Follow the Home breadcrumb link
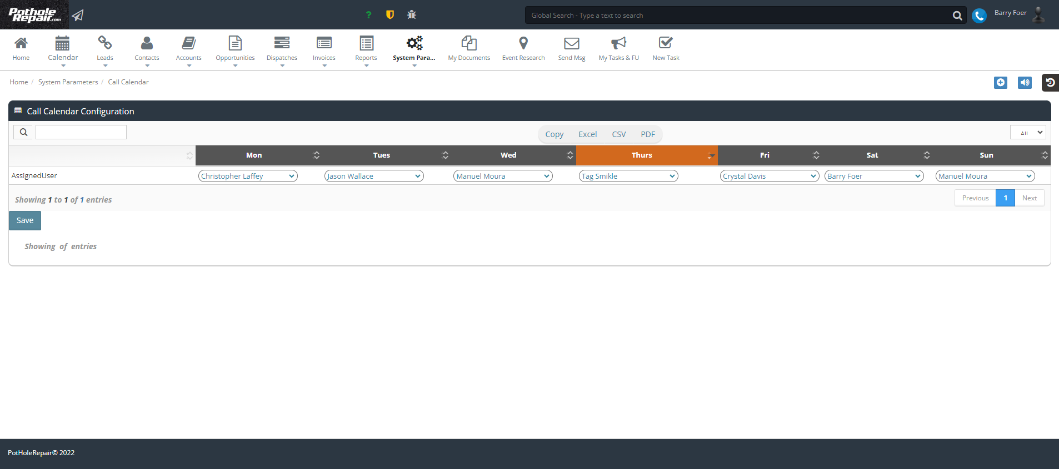 click(19, 82)
